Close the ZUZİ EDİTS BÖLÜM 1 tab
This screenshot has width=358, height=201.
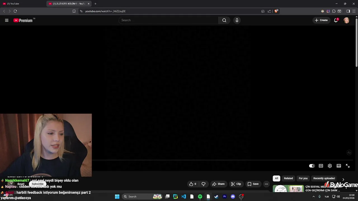coord(88,4)
